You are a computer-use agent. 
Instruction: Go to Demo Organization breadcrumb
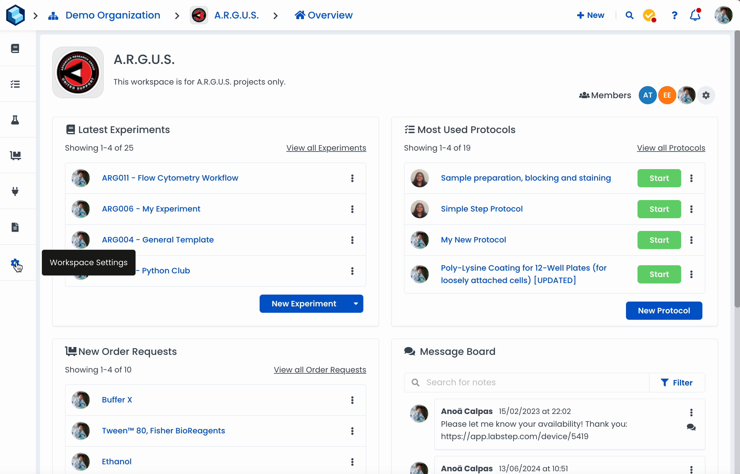click(x=113, y=15)
